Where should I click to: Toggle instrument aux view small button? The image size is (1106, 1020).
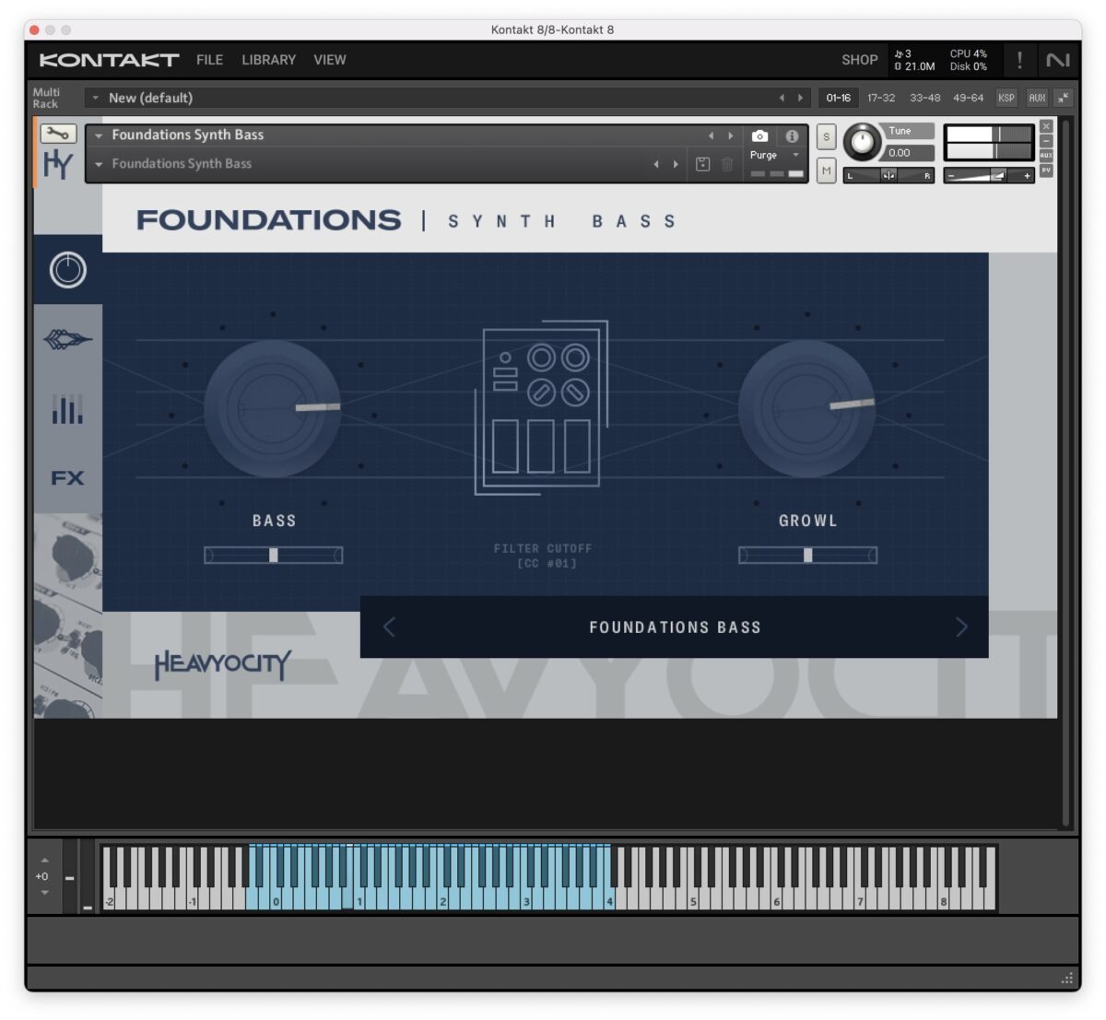pos(1046,156)
